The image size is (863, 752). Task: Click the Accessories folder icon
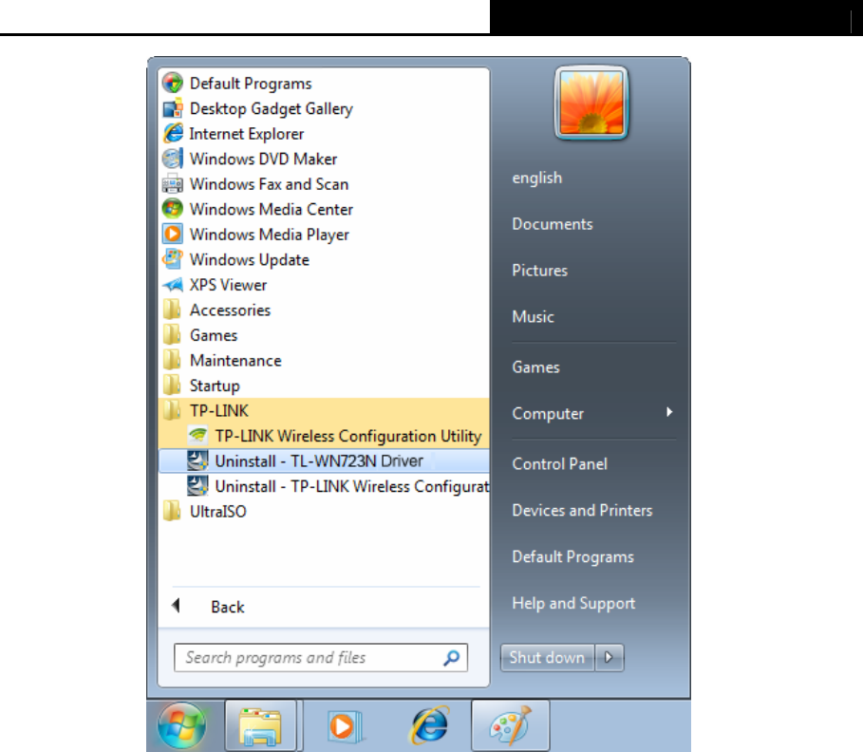coord(172,310)
